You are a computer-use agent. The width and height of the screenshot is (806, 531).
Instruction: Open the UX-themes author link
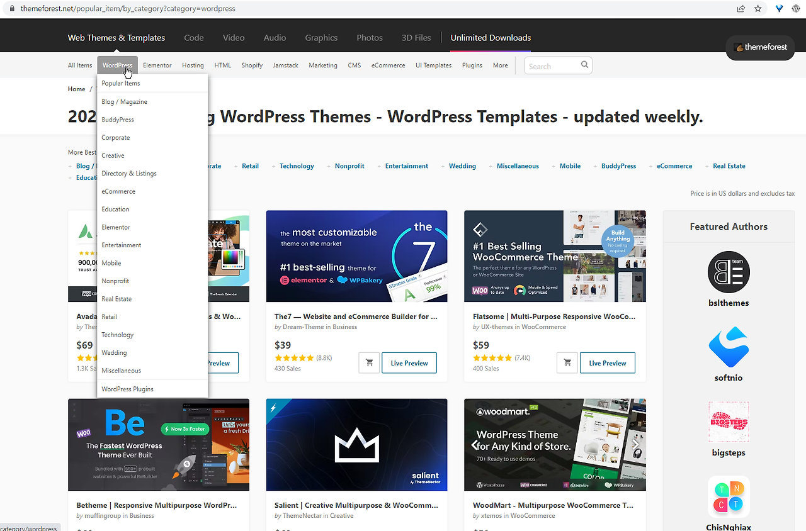point(497,327)
